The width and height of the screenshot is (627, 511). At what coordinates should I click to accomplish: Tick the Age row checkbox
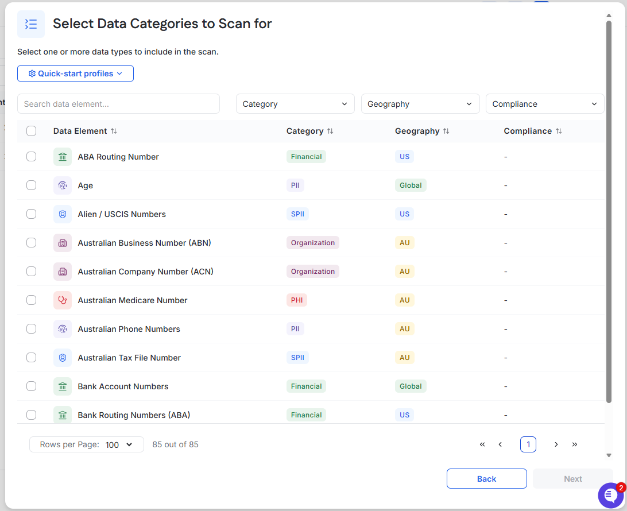pos(31,185)
